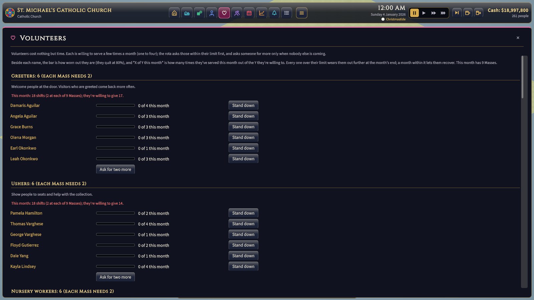Open the hamburger main menu icon
Screen dimensions: 534x300
point(302,13)
